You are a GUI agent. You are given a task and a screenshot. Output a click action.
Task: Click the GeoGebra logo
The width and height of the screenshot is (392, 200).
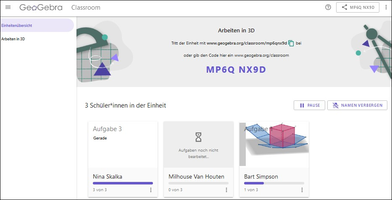pos(41,8)
